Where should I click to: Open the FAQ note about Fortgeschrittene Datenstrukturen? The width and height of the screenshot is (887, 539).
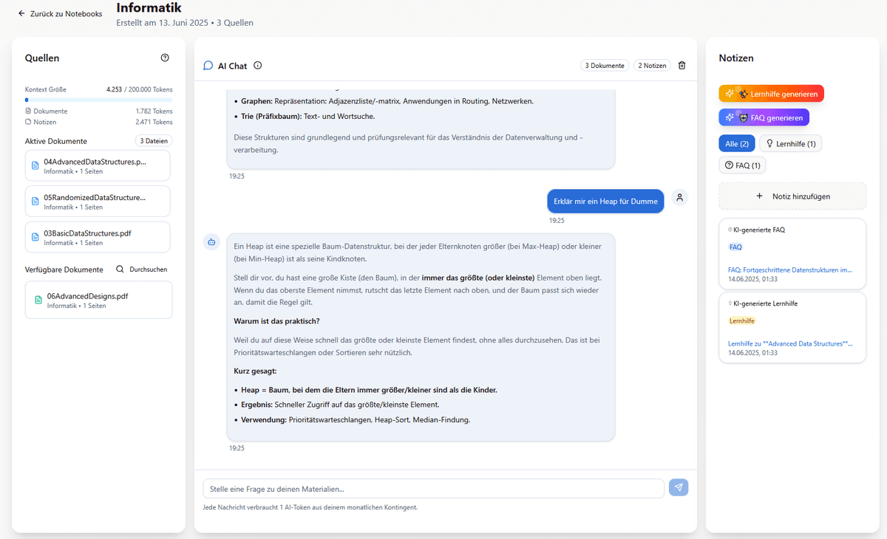[791, 269]
